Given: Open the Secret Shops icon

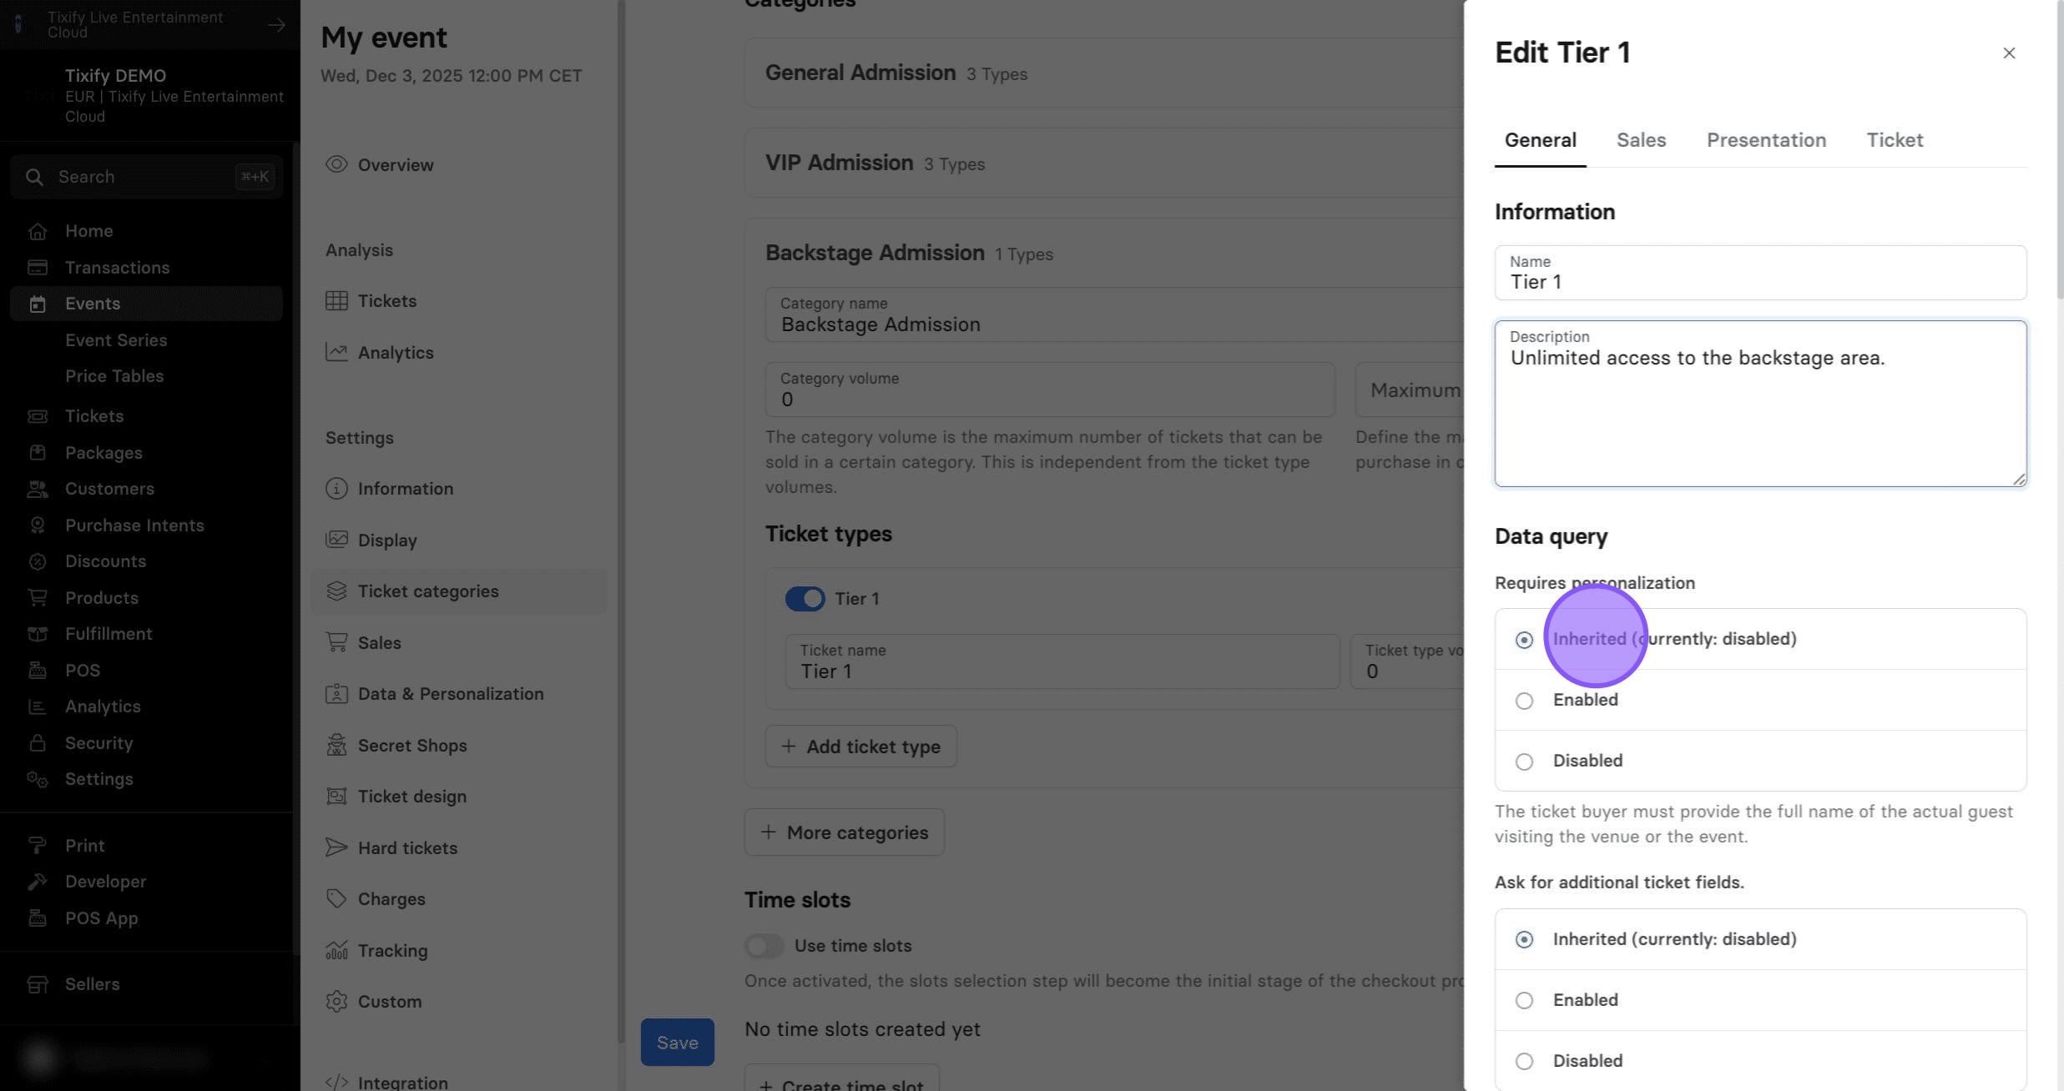Looking at the screenshot, I should pyautogui.click(x=336, y=746).
